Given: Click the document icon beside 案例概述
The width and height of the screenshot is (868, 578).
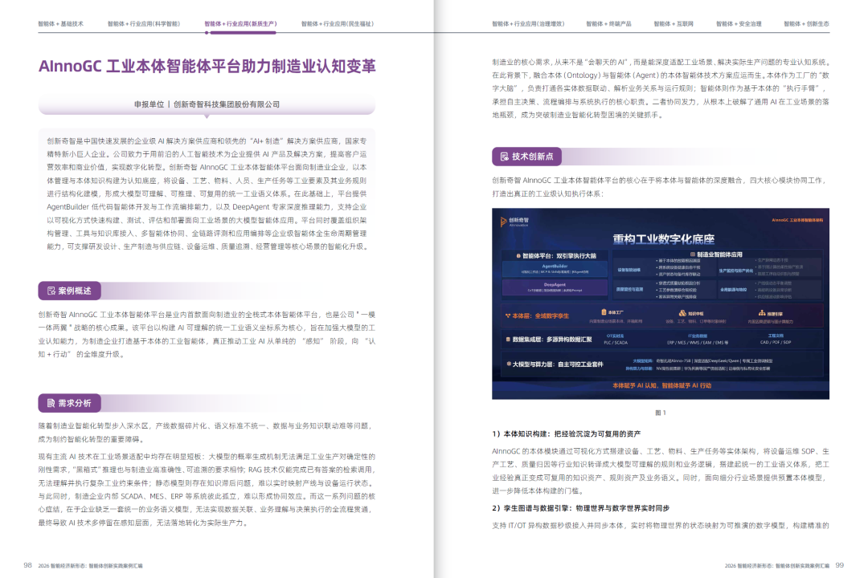Looking at the screenshot, I should pyautogui.click(x=51, y=291).
